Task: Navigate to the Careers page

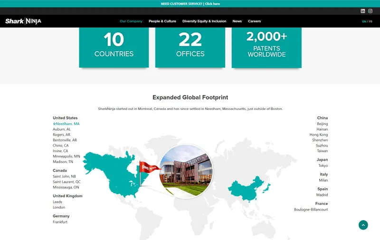Action: pos(254,21)
